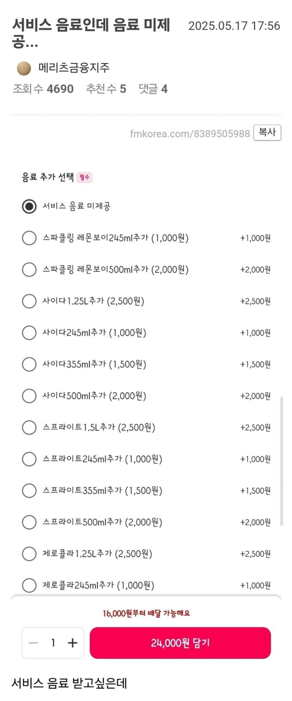
Task: Select 사이다355ml추가 radio button
Action: 29,364
